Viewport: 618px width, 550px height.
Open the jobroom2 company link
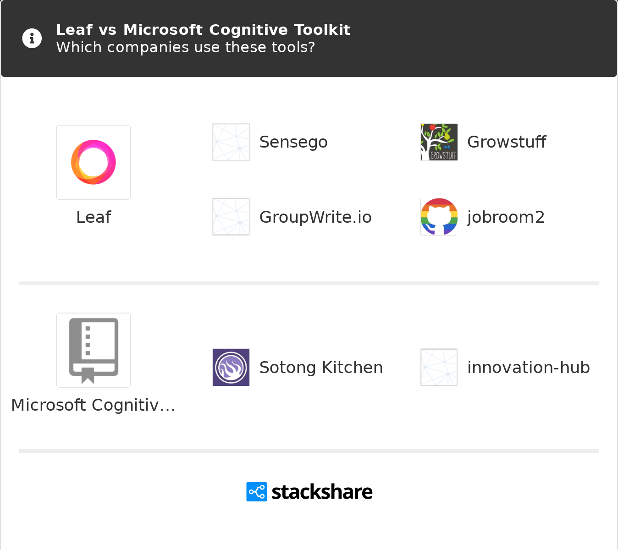click(x=506, y=217)
